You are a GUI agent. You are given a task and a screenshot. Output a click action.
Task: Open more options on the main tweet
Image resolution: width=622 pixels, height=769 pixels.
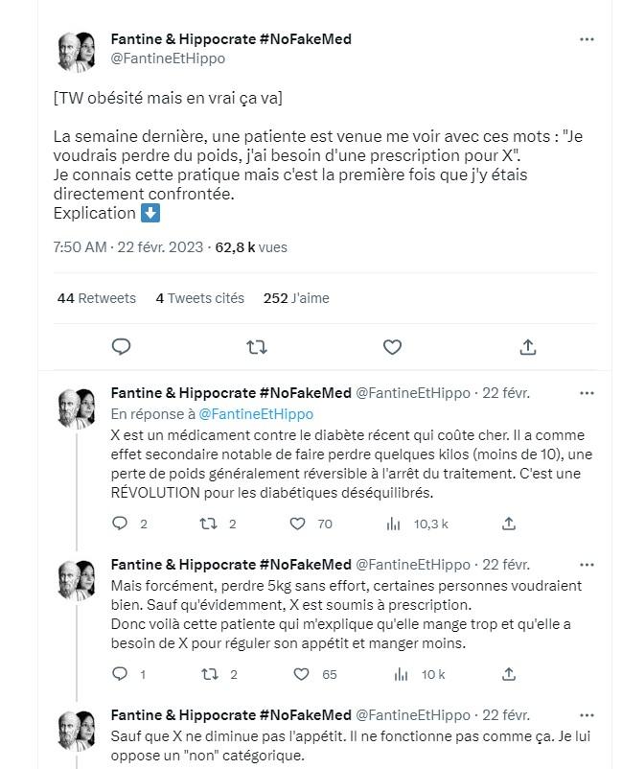coord(587,39)
